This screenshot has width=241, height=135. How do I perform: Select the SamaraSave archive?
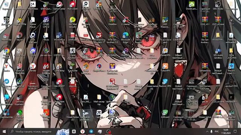point(205,67)
